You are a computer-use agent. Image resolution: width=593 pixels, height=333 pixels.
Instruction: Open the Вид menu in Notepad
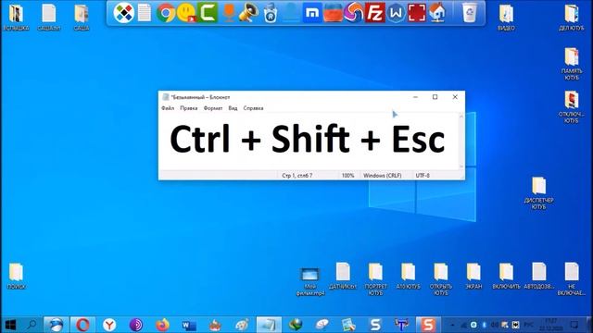click(x=233, y=108)
